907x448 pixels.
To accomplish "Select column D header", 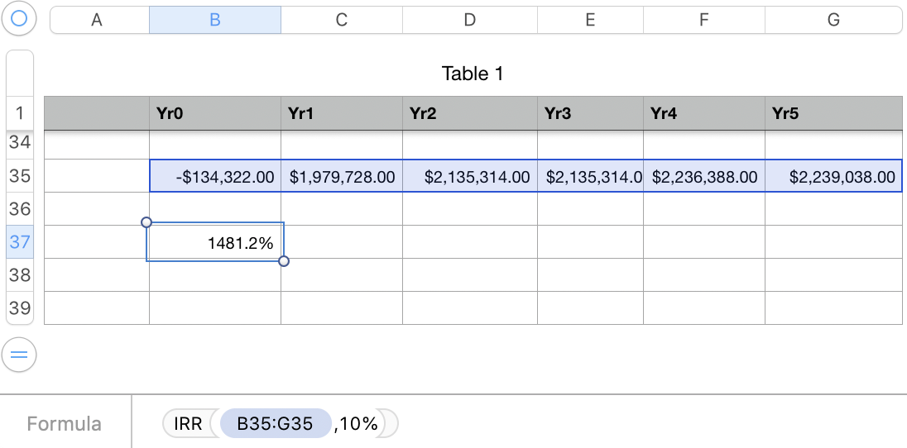I will [x=469, y=21].
